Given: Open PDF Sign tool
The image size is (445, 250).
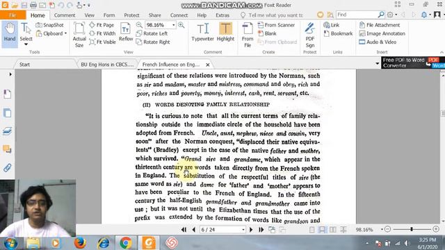Looking at the screenshot, I should point(310,35).
